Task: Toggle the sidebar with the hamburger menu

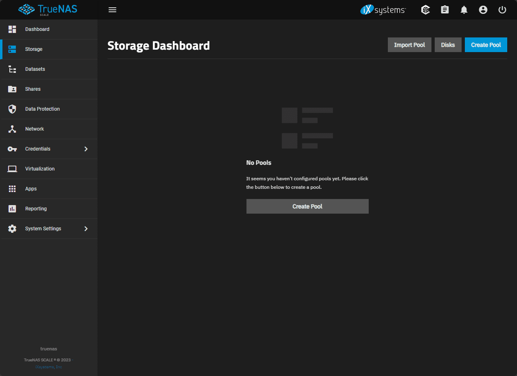Action: coord(112,9)
